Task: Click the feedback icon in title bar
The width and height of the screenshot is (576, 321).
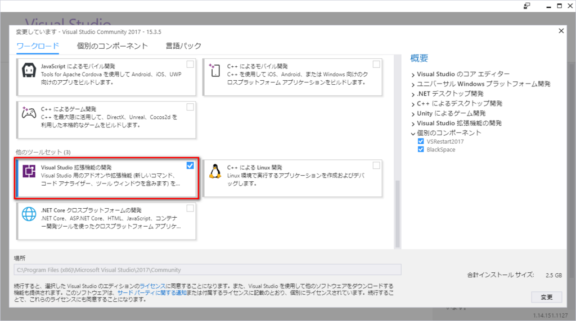Action: click(526, 6)
